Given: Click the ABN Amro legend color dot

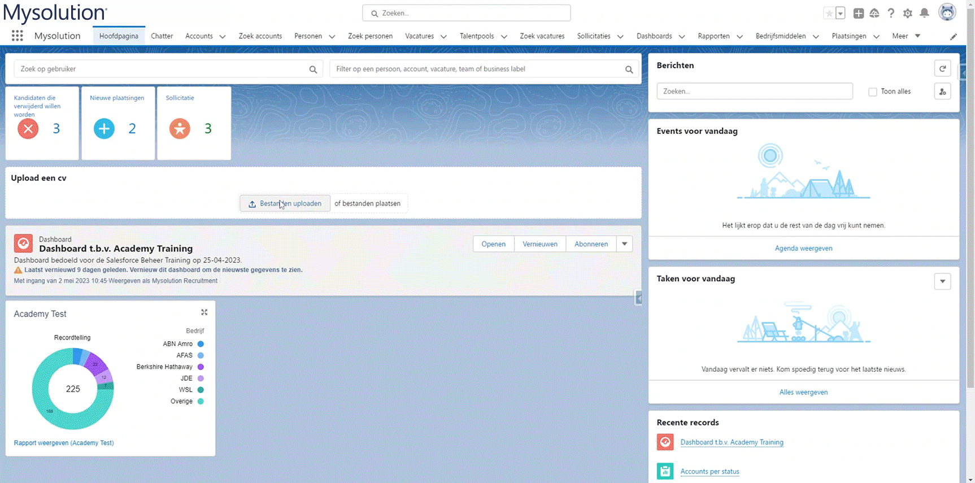Looking at the screenshot, I should [201, 344].
